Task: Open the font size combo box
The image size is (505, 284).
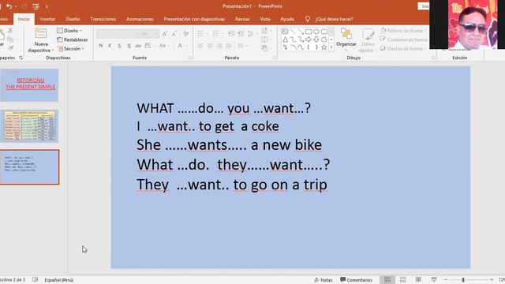Action: tap(150, 33)
